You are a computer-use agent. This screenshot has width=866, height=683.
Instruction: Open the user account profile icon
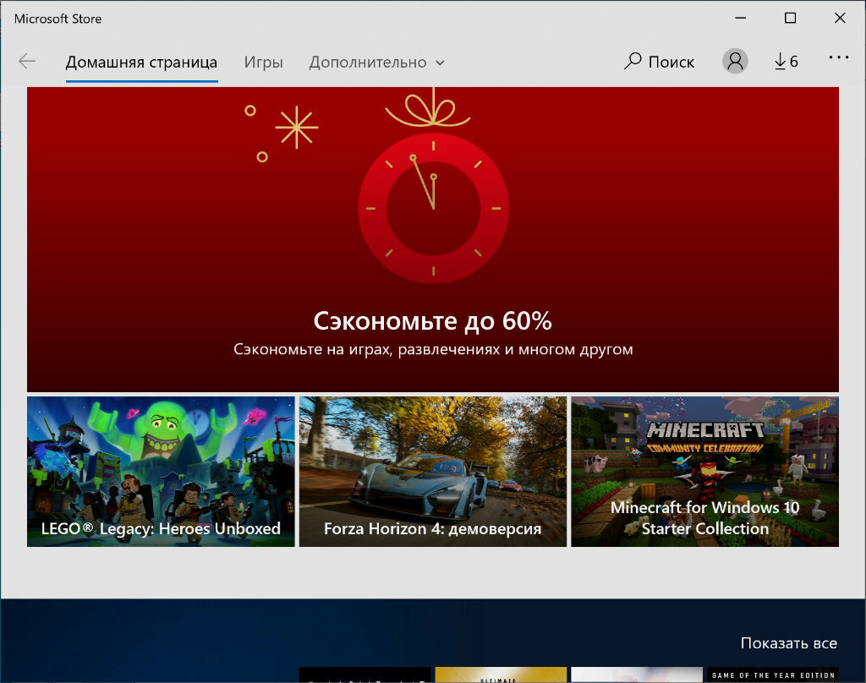pyautogui.click(x=735, y=62)
